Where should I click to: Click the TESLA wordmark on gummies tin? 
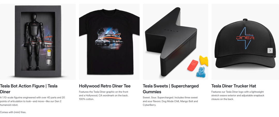coord(171,30)
